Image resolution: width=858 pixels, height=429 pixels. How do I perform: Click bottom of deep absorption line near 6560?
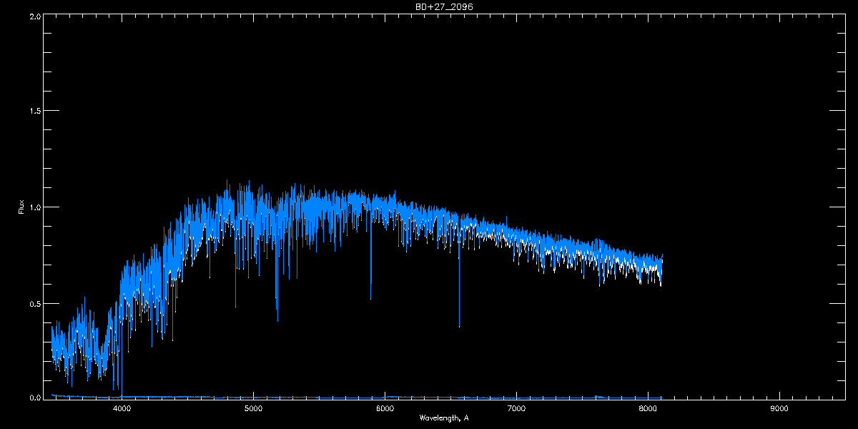point(459,325)
